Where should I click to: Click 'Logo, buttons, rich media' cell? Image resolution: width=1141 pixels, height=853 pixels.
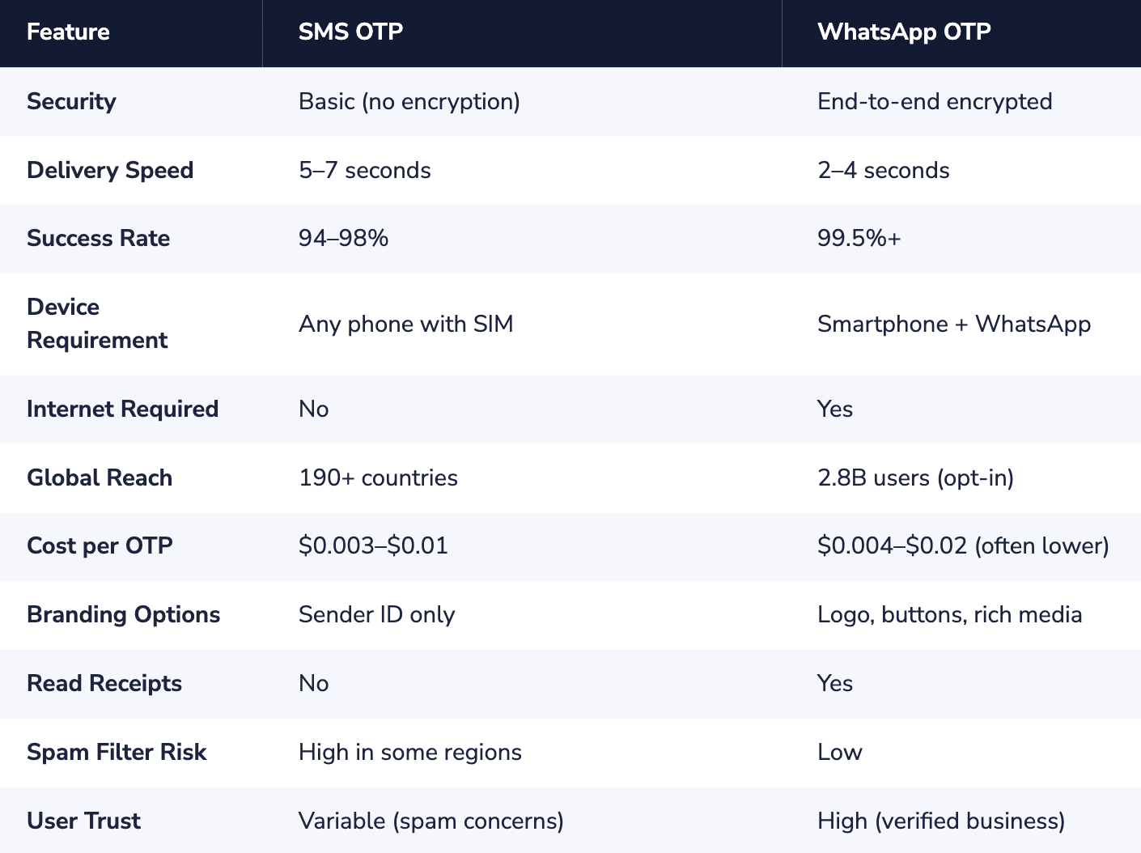(x=949, y=615)
